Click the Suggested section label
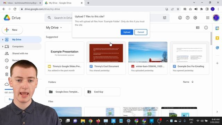This screenshot has width=222, height=125. point(52,37)
